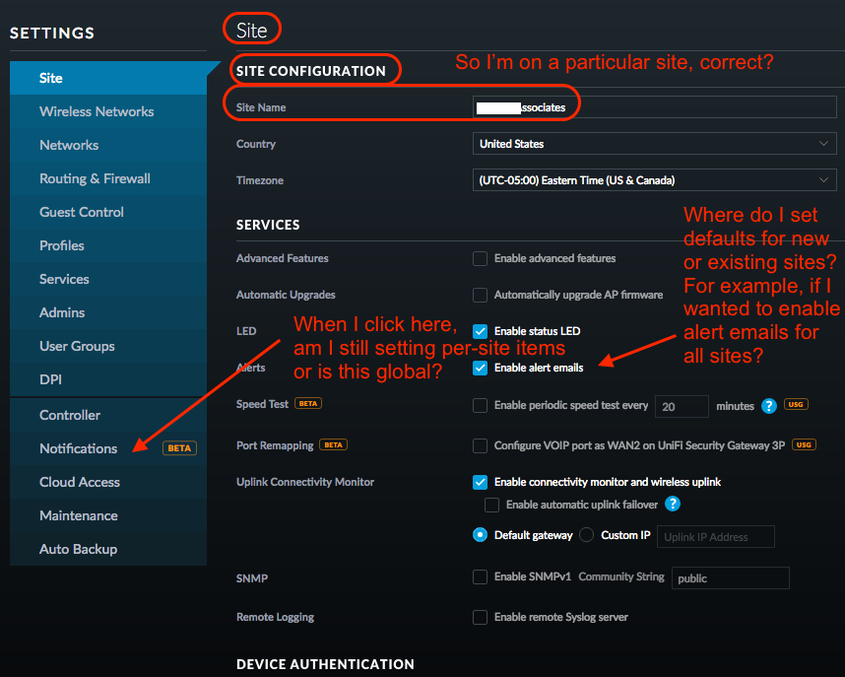845x677 pixels.
Task: Open Auto Backup settings
Action: pyautogui.click(x=78, y=549)
